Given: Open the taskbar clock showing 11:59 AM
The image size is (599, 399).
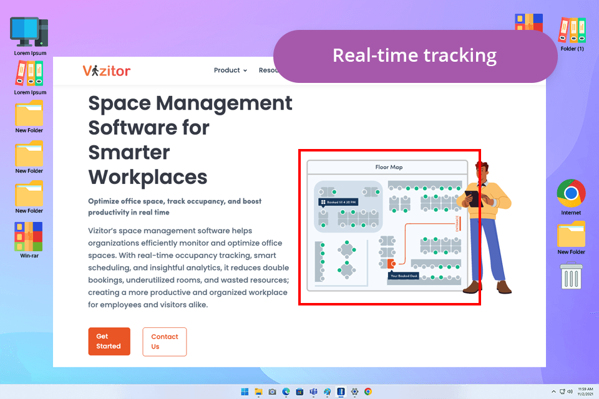Looking at the screenshot, I should (585, 392).
